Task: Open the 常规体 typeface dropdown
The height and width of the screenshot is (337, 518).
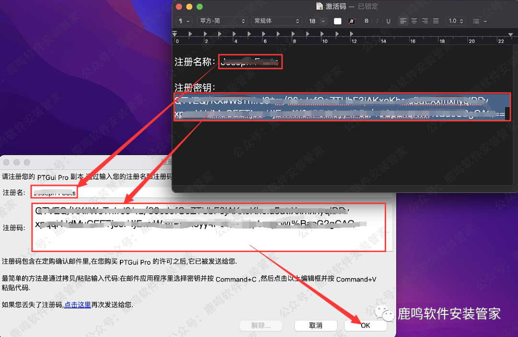Action: click(276, 21)
